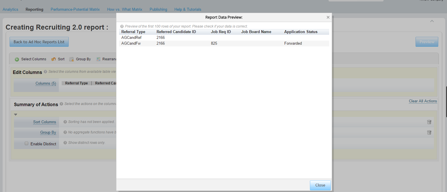Click the Forwarded application status cell
Viewport: 447px width, 192px height.
[x=293, y=43]
